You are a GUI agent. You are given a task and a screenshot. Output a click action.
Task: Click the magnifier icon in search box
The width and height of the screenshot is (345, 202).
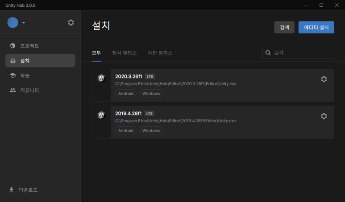[268, 53]
